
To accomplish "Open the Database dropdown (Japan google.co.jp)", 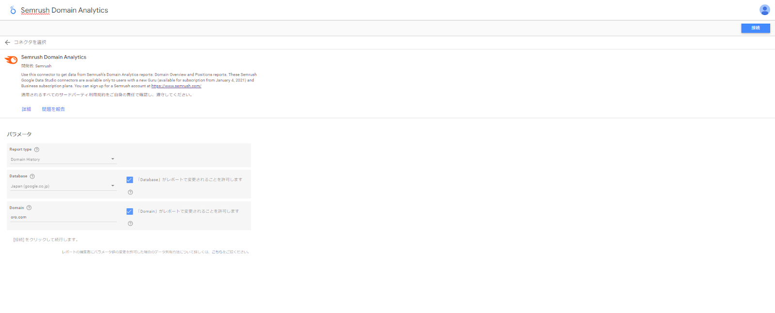I will coord(63,186).
